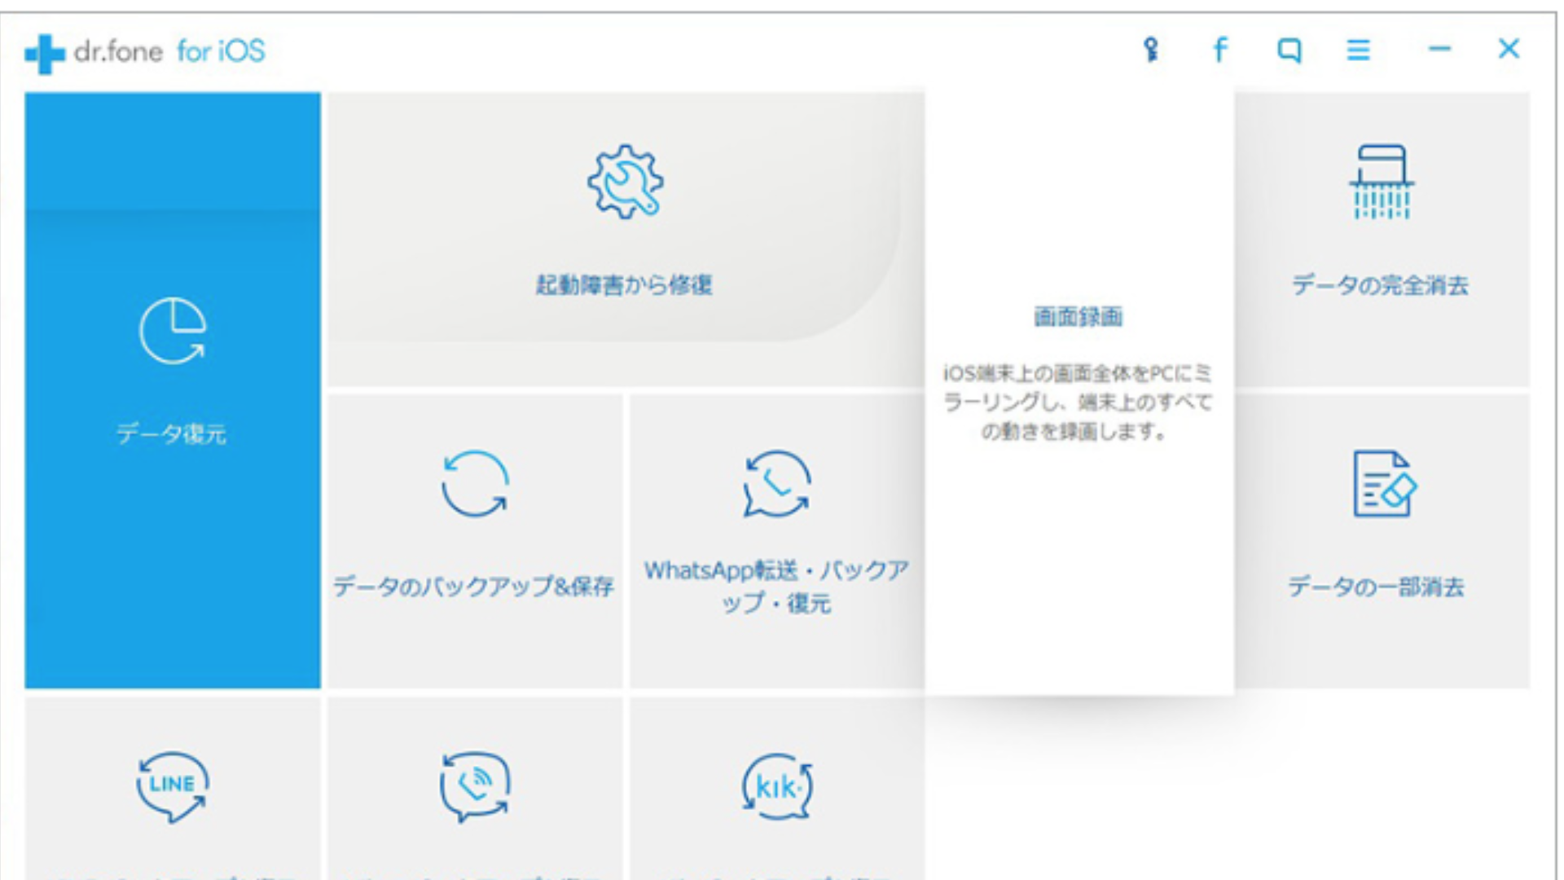Click the データ復元 label

point(171,433)
